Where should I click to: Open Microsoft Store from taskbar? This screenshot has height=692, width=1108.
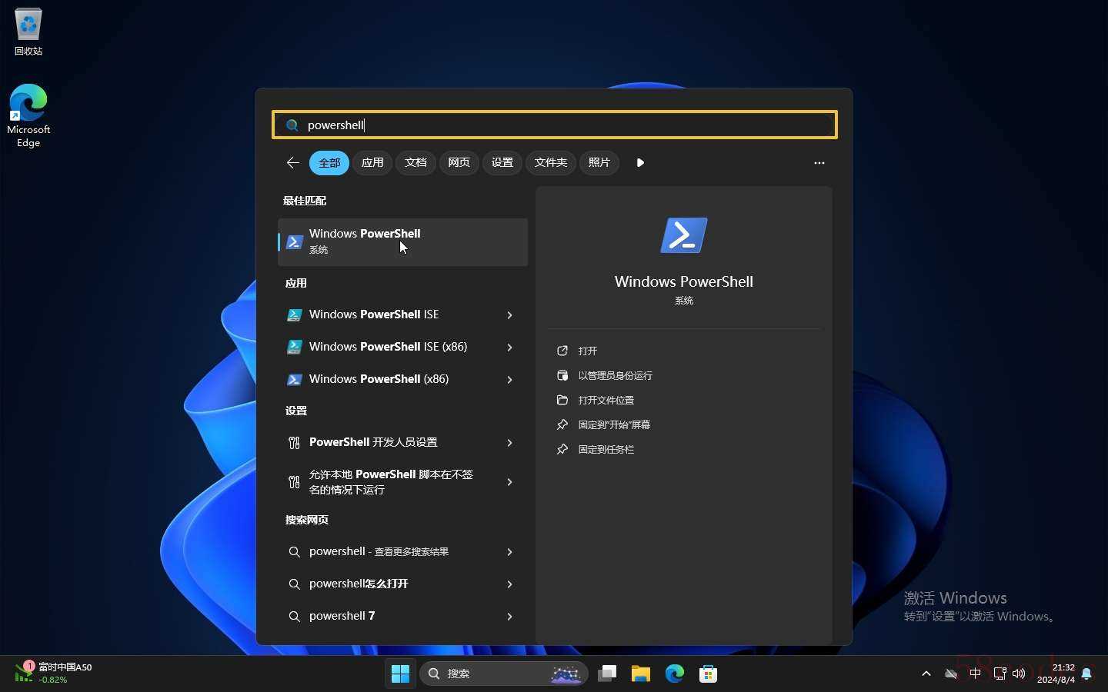709,674
